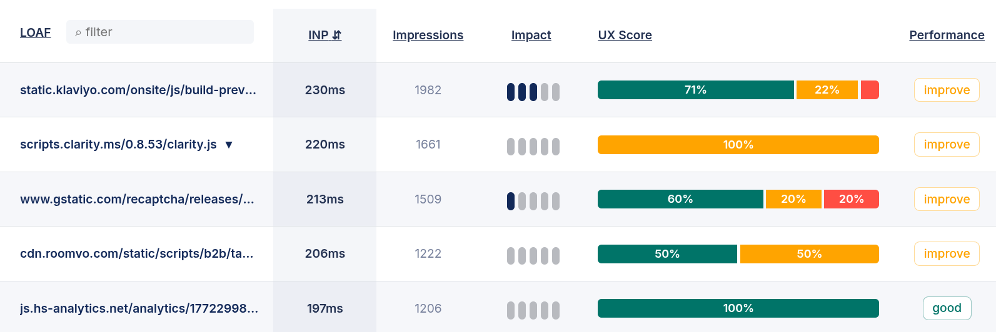Screen dimensions: 996x332
Task: Sort by UX Score column header
Action: [625, 36]
